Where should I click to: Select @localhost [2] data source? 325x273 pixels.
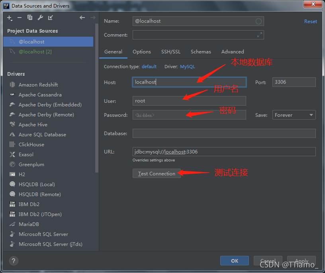(48, 52)
